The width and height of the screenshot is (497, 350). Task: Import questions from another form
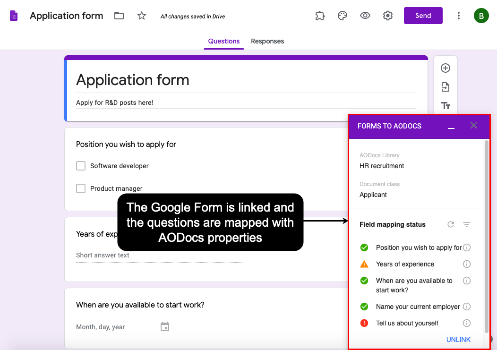tap(446, 87)
